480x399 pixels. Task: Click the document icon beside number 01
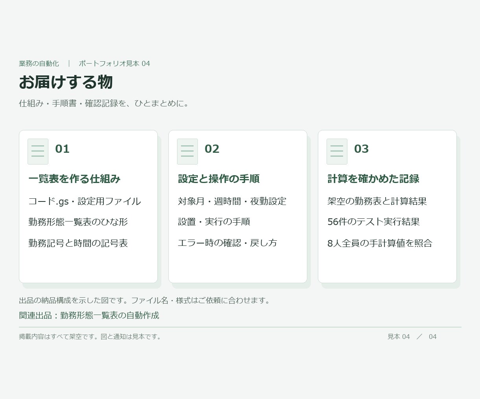click(x=38, y=151)
